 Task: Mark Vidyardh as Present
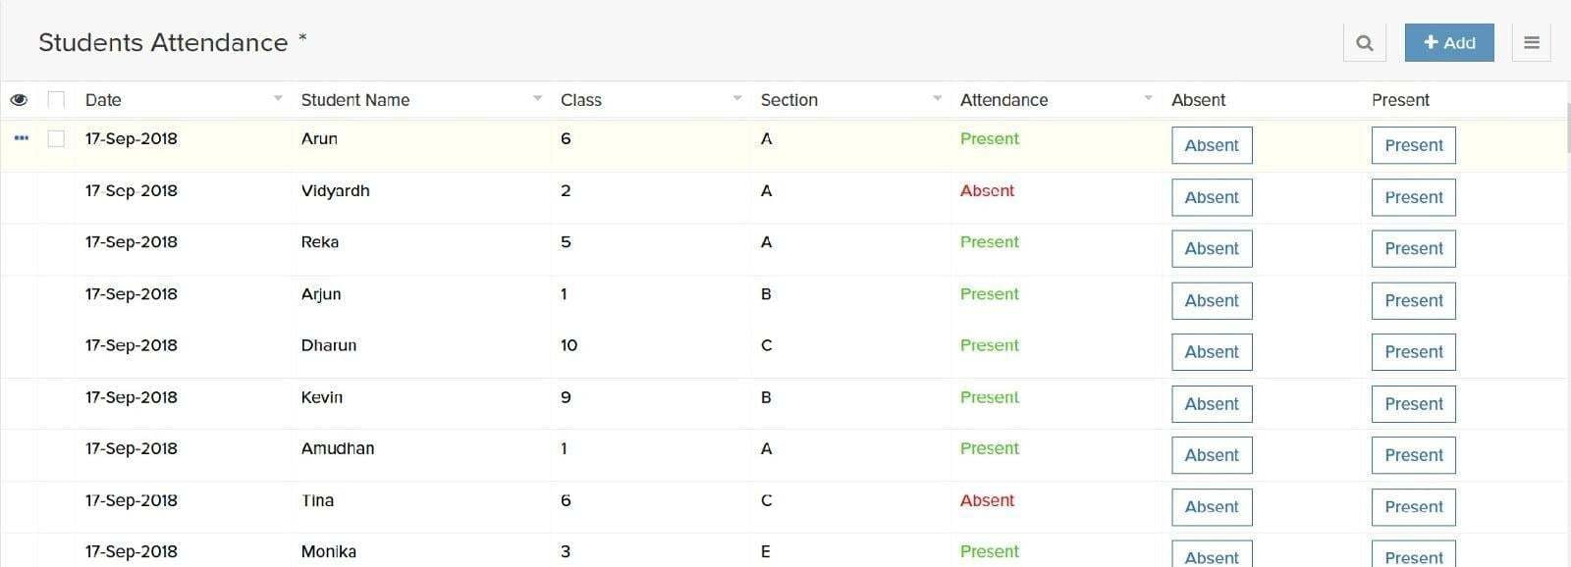click(1413, 197)
